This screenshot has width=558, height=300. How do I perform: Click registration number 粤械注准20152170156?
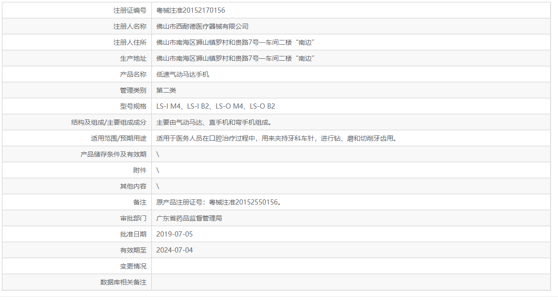[x=190, y=10]
